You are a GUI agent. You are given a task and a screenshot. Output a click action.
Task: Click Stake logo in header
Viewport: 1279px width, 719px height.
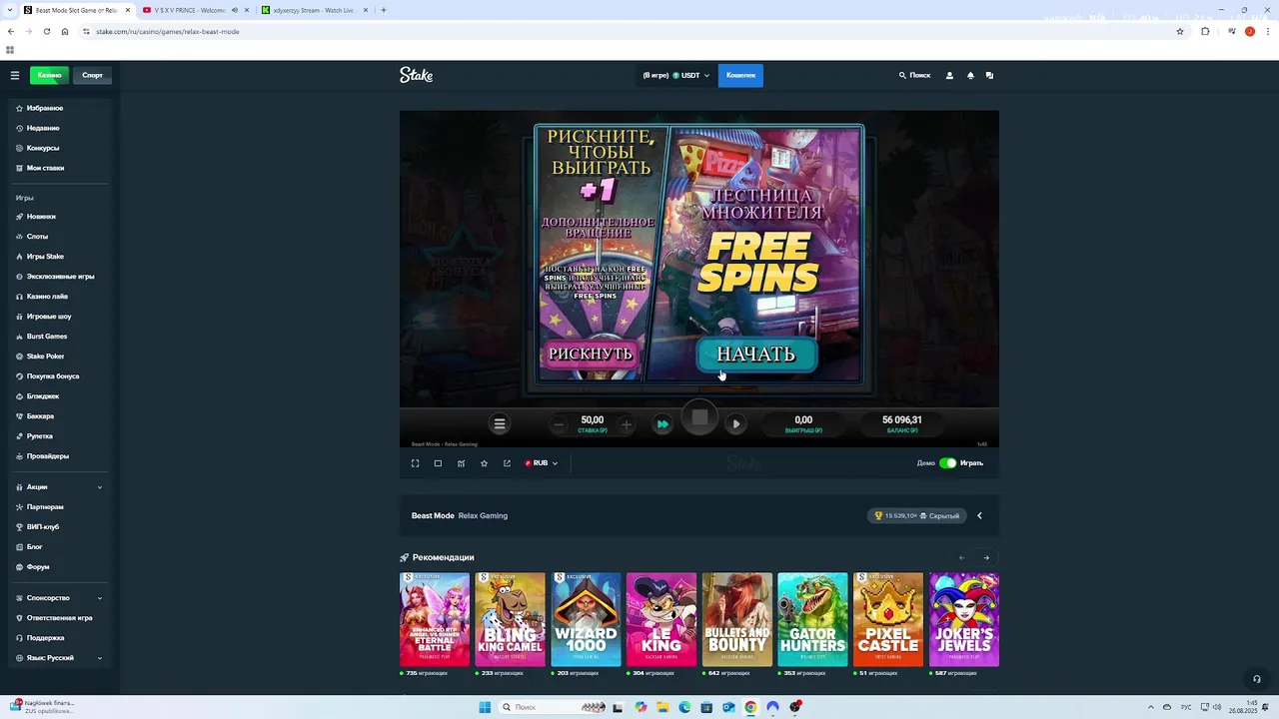(417, 75)
